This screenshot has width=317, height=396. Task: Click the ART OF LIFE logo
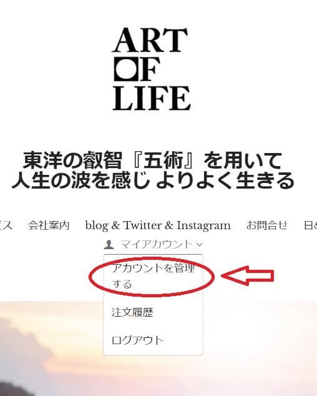pyautogui.click(x=151, y=69)
